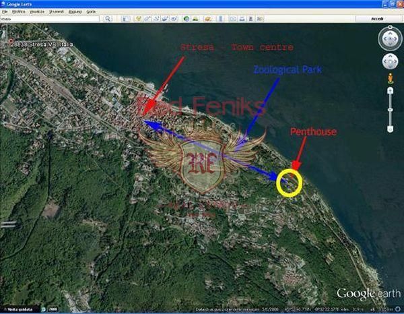Open the Strumenti menu
This screenshot has width=404, height=314.
[x=55, y=11]
